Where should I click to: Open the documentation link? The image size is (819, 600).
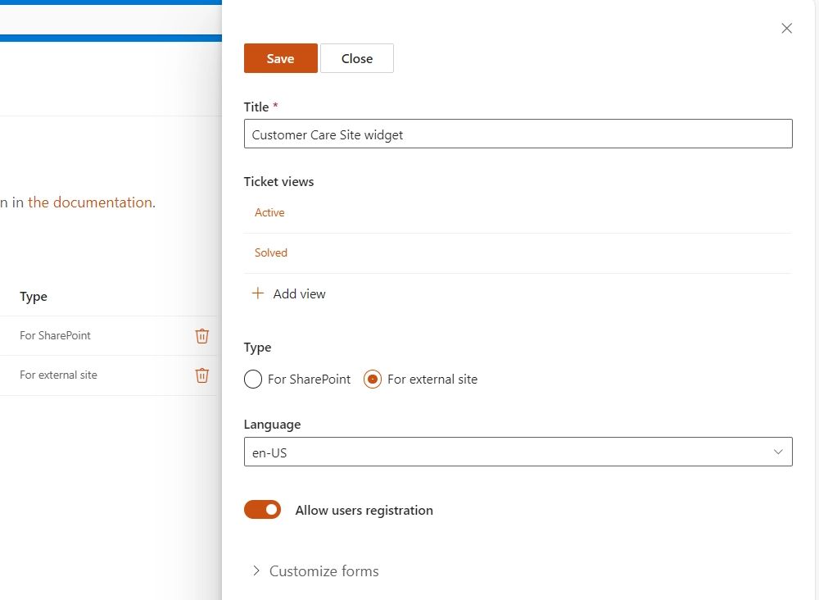pos(90,202)
